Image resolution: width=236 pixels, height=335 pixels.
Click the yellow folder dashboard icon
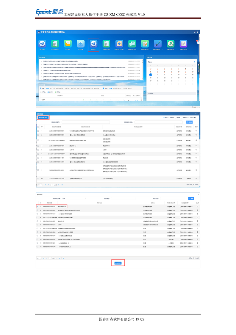pos(68,44)
